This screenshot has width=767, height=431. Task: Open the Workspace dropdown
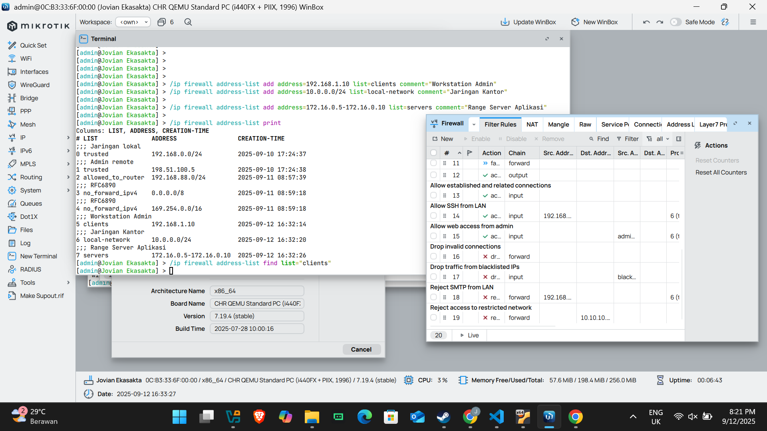(x=133, y=22)
